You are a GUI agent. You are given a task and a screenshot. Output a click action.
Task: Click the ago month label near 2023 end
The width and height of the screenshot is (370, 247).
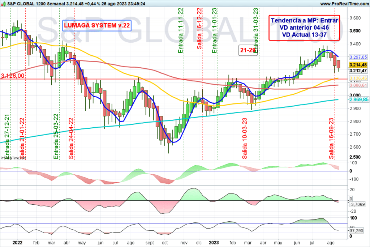point(331,243)
